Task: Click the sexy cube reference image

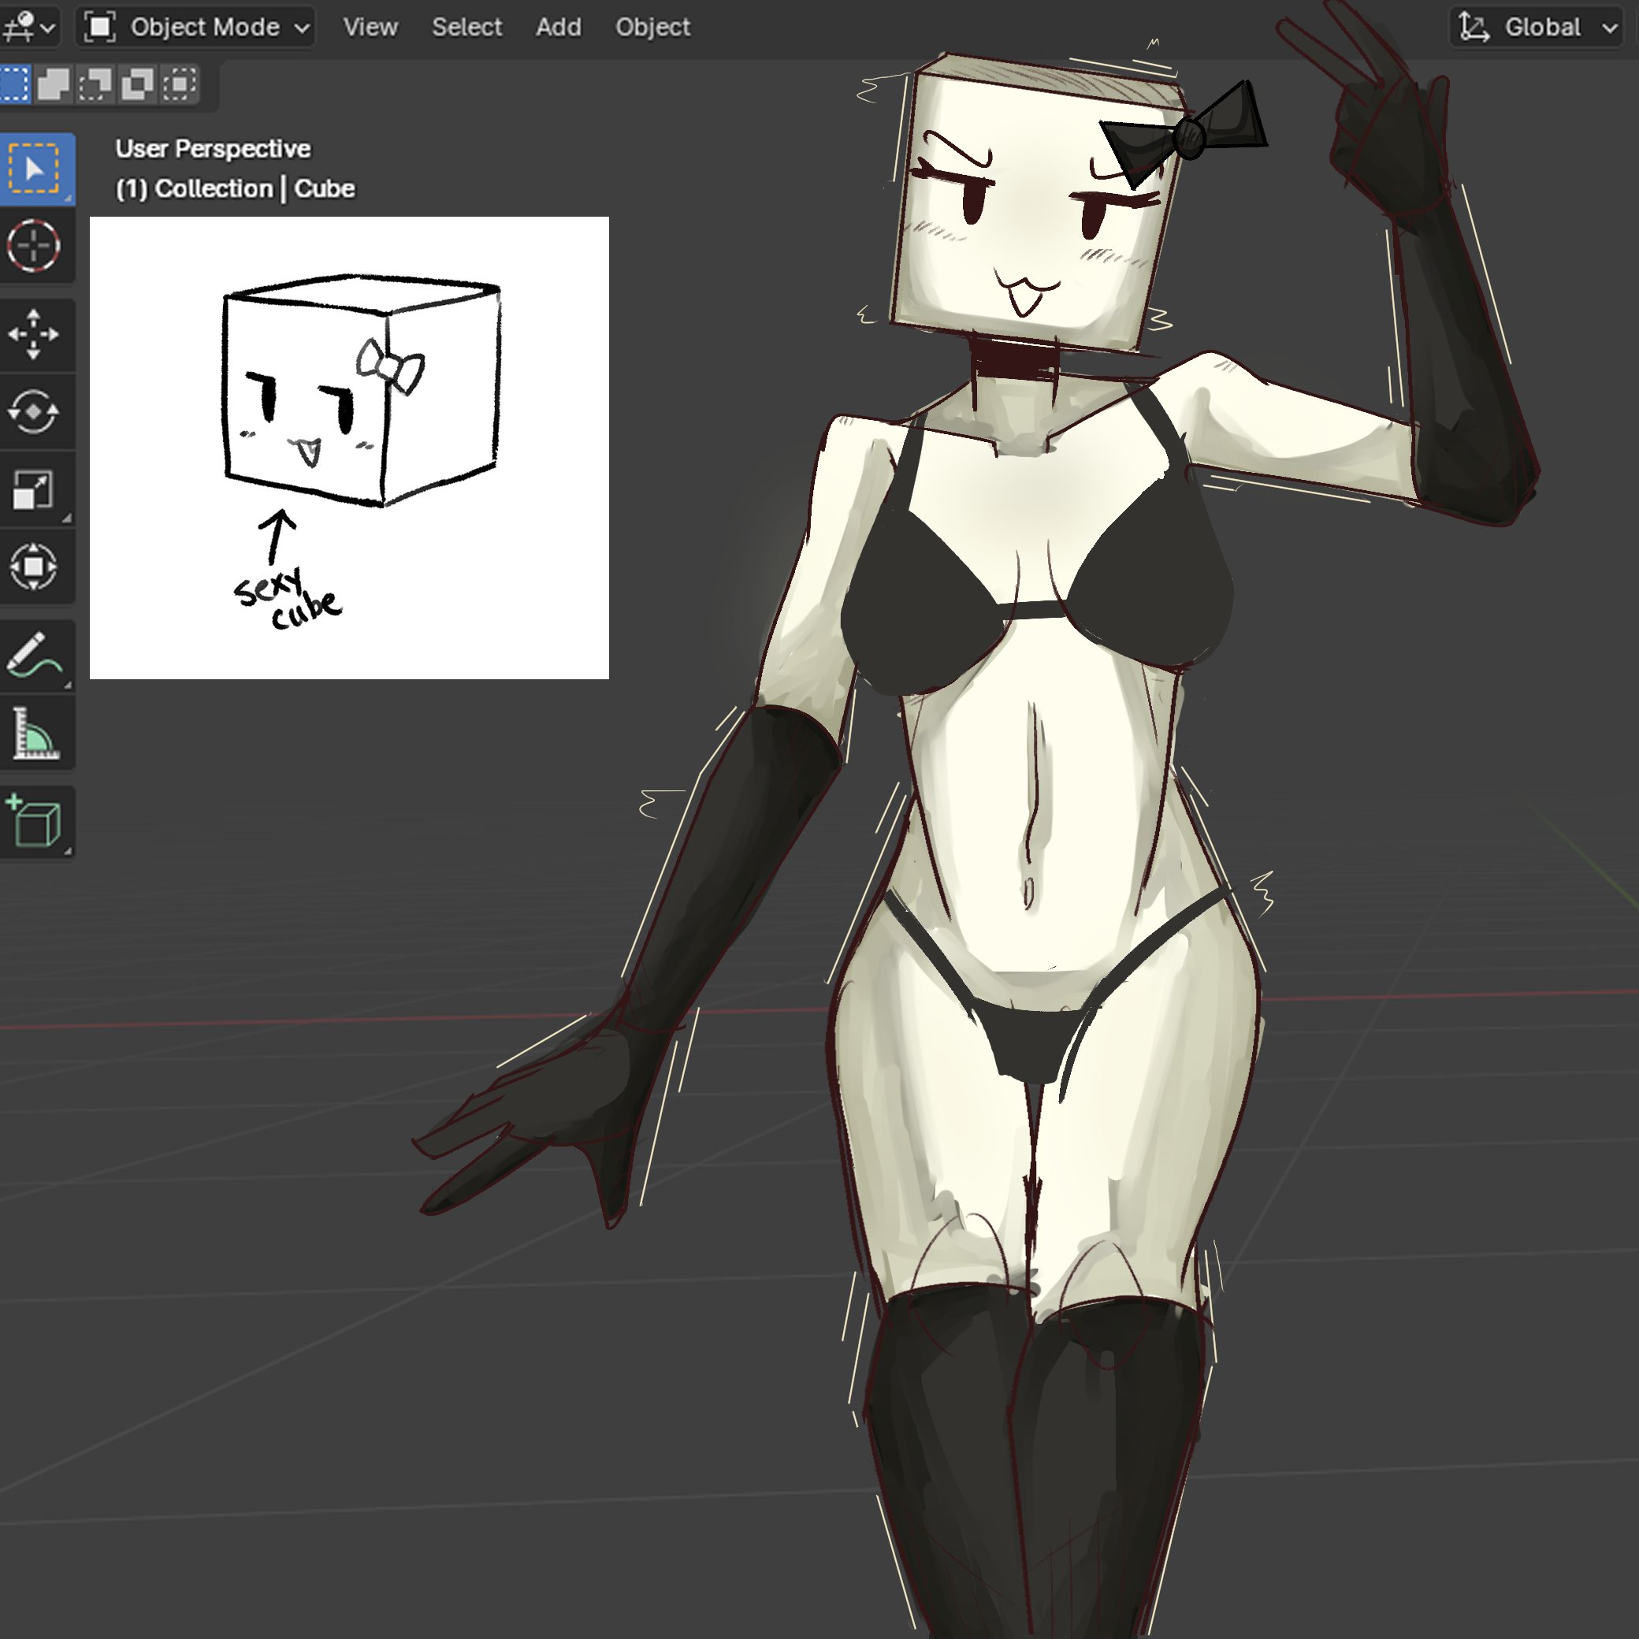Action: [350, 448]
